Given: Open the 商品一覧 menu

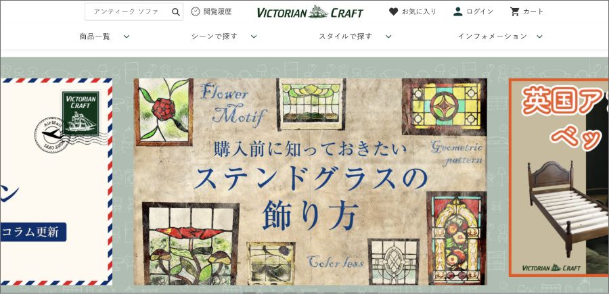Looking at the screenshot, I should pos(95,36).
